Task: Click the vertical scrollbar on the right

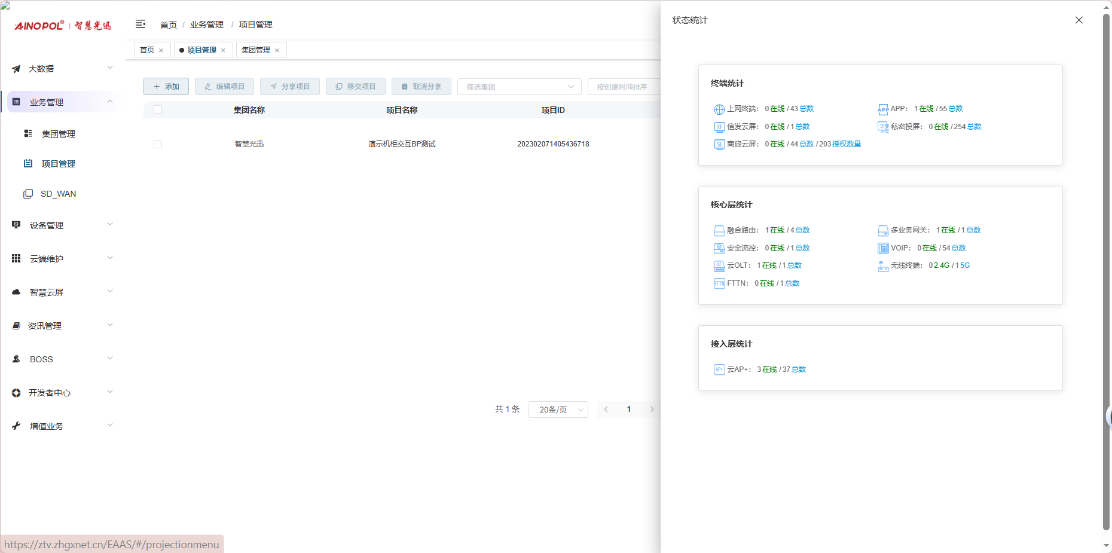Action: (x=1106, y=269)
